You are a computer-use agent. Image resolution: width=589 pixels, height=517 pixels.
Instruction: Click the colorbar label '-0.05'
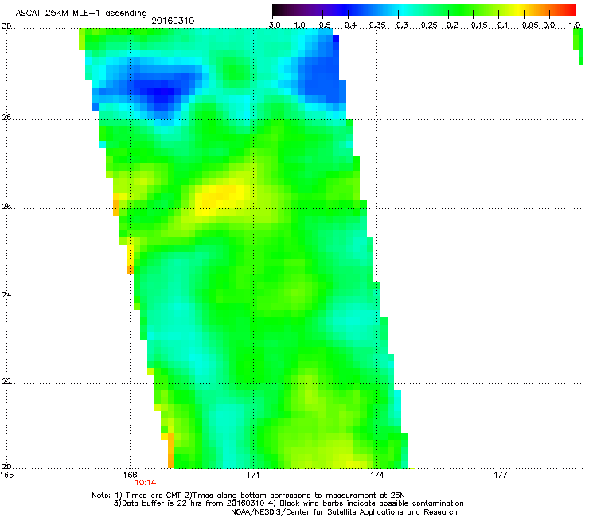[528, 25]
